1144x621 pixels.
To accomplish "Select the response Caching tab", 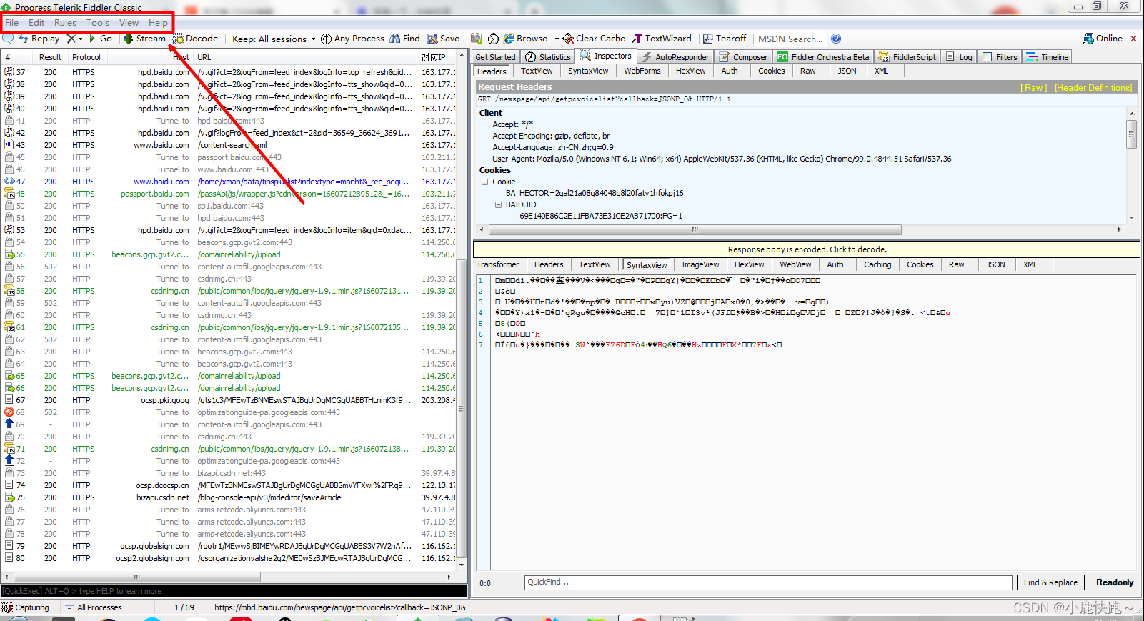I will pyautogui.click(x=877, y=264).
